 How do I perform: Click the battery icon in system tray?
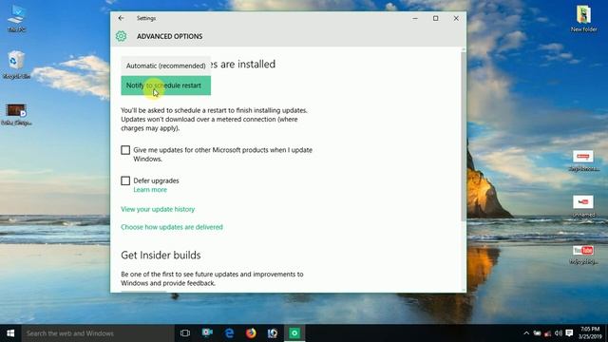click(537, 333)
